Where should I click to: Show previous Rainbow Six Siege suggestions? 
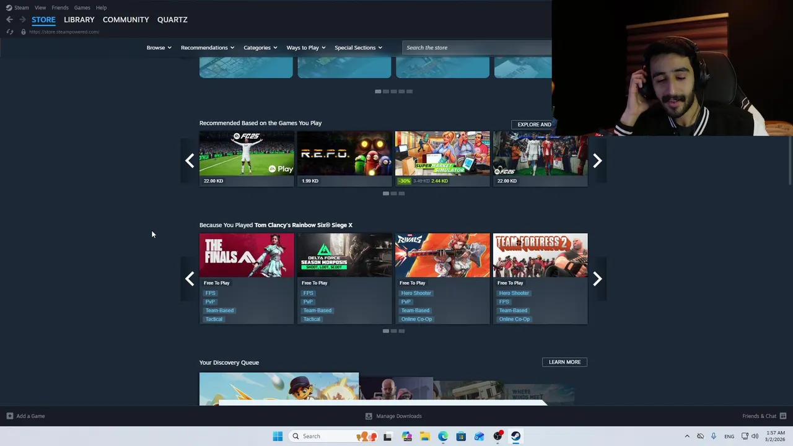coord(190,279)
